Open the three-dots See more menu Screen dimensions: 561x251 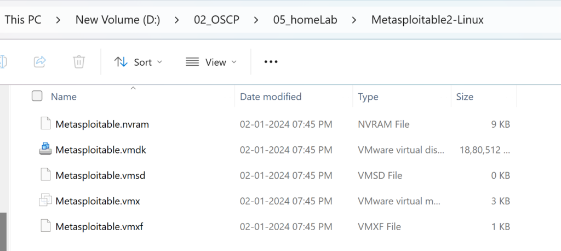[x=271, y=62]
